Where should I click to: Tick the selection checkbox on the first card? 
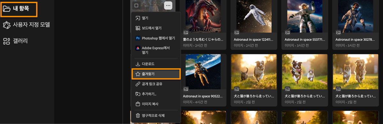point(136,5)
